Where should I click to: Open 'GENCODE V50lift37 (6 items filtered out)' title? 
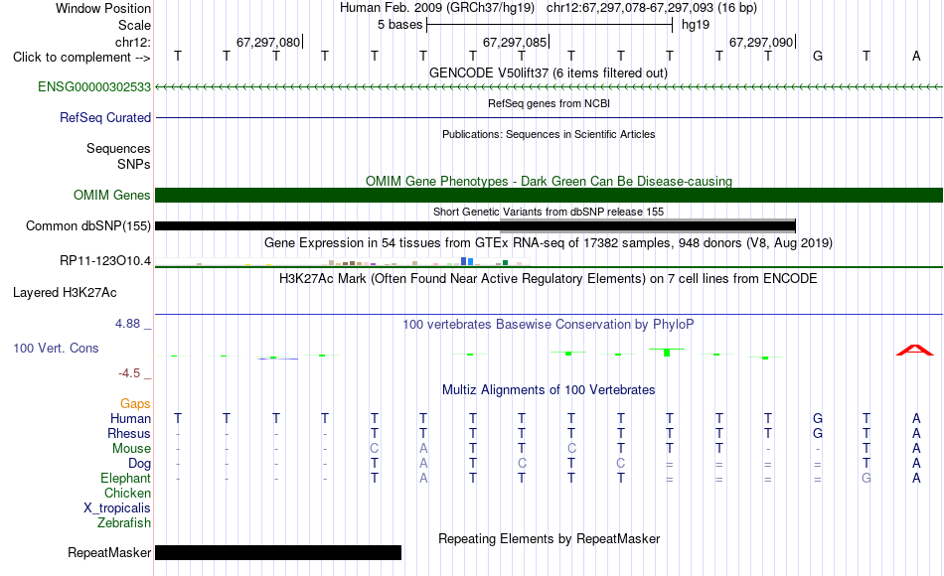point(548,72)
